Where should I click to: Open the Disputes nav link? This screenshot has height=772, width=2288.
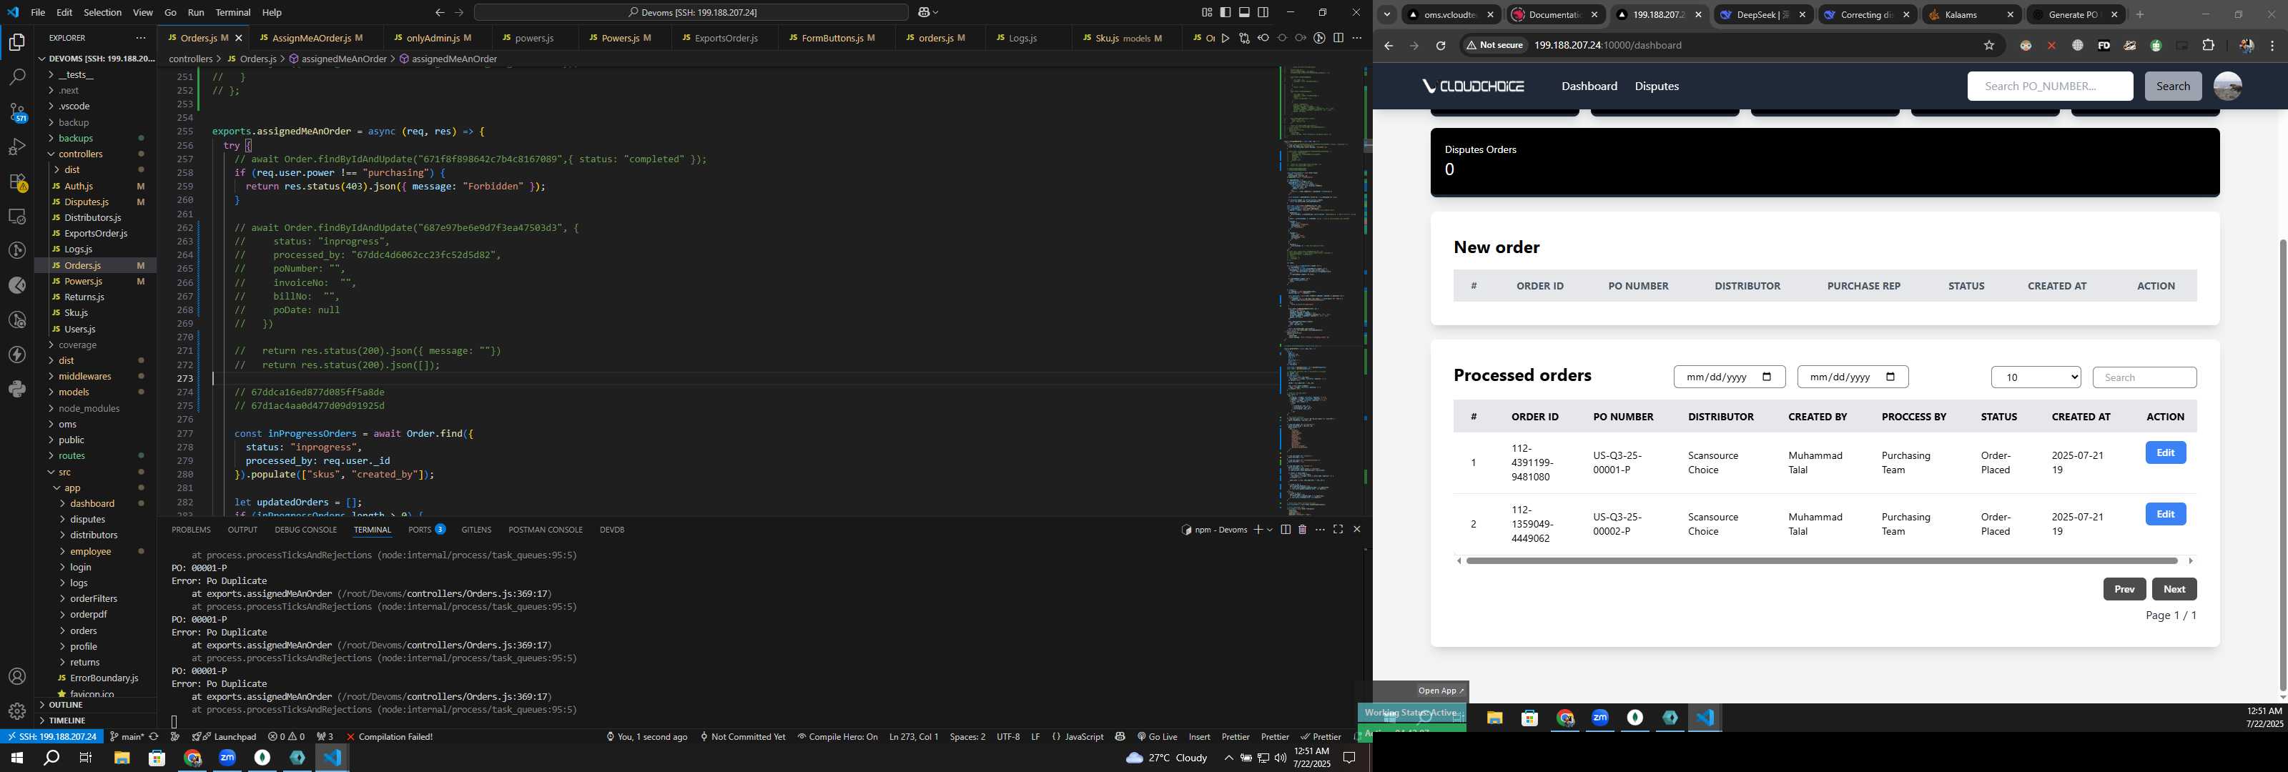click(x=1657, y=86)
